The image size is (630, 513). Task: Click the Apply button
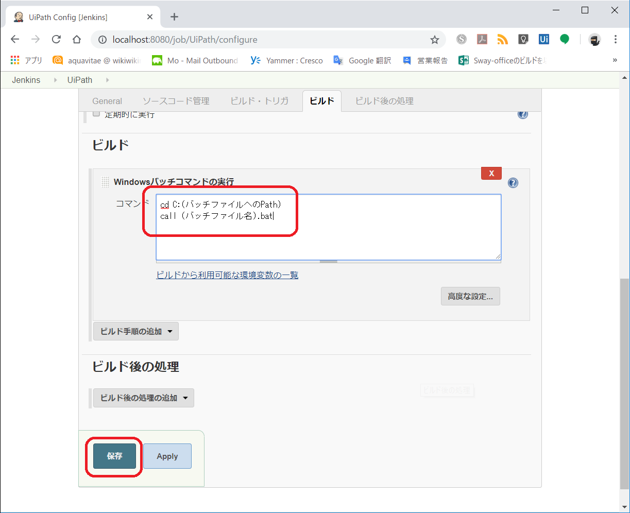[x=167, y=456]
